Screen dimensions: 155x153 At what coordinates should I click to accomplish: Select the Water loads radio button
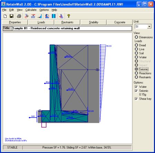[x=136, y=57]
